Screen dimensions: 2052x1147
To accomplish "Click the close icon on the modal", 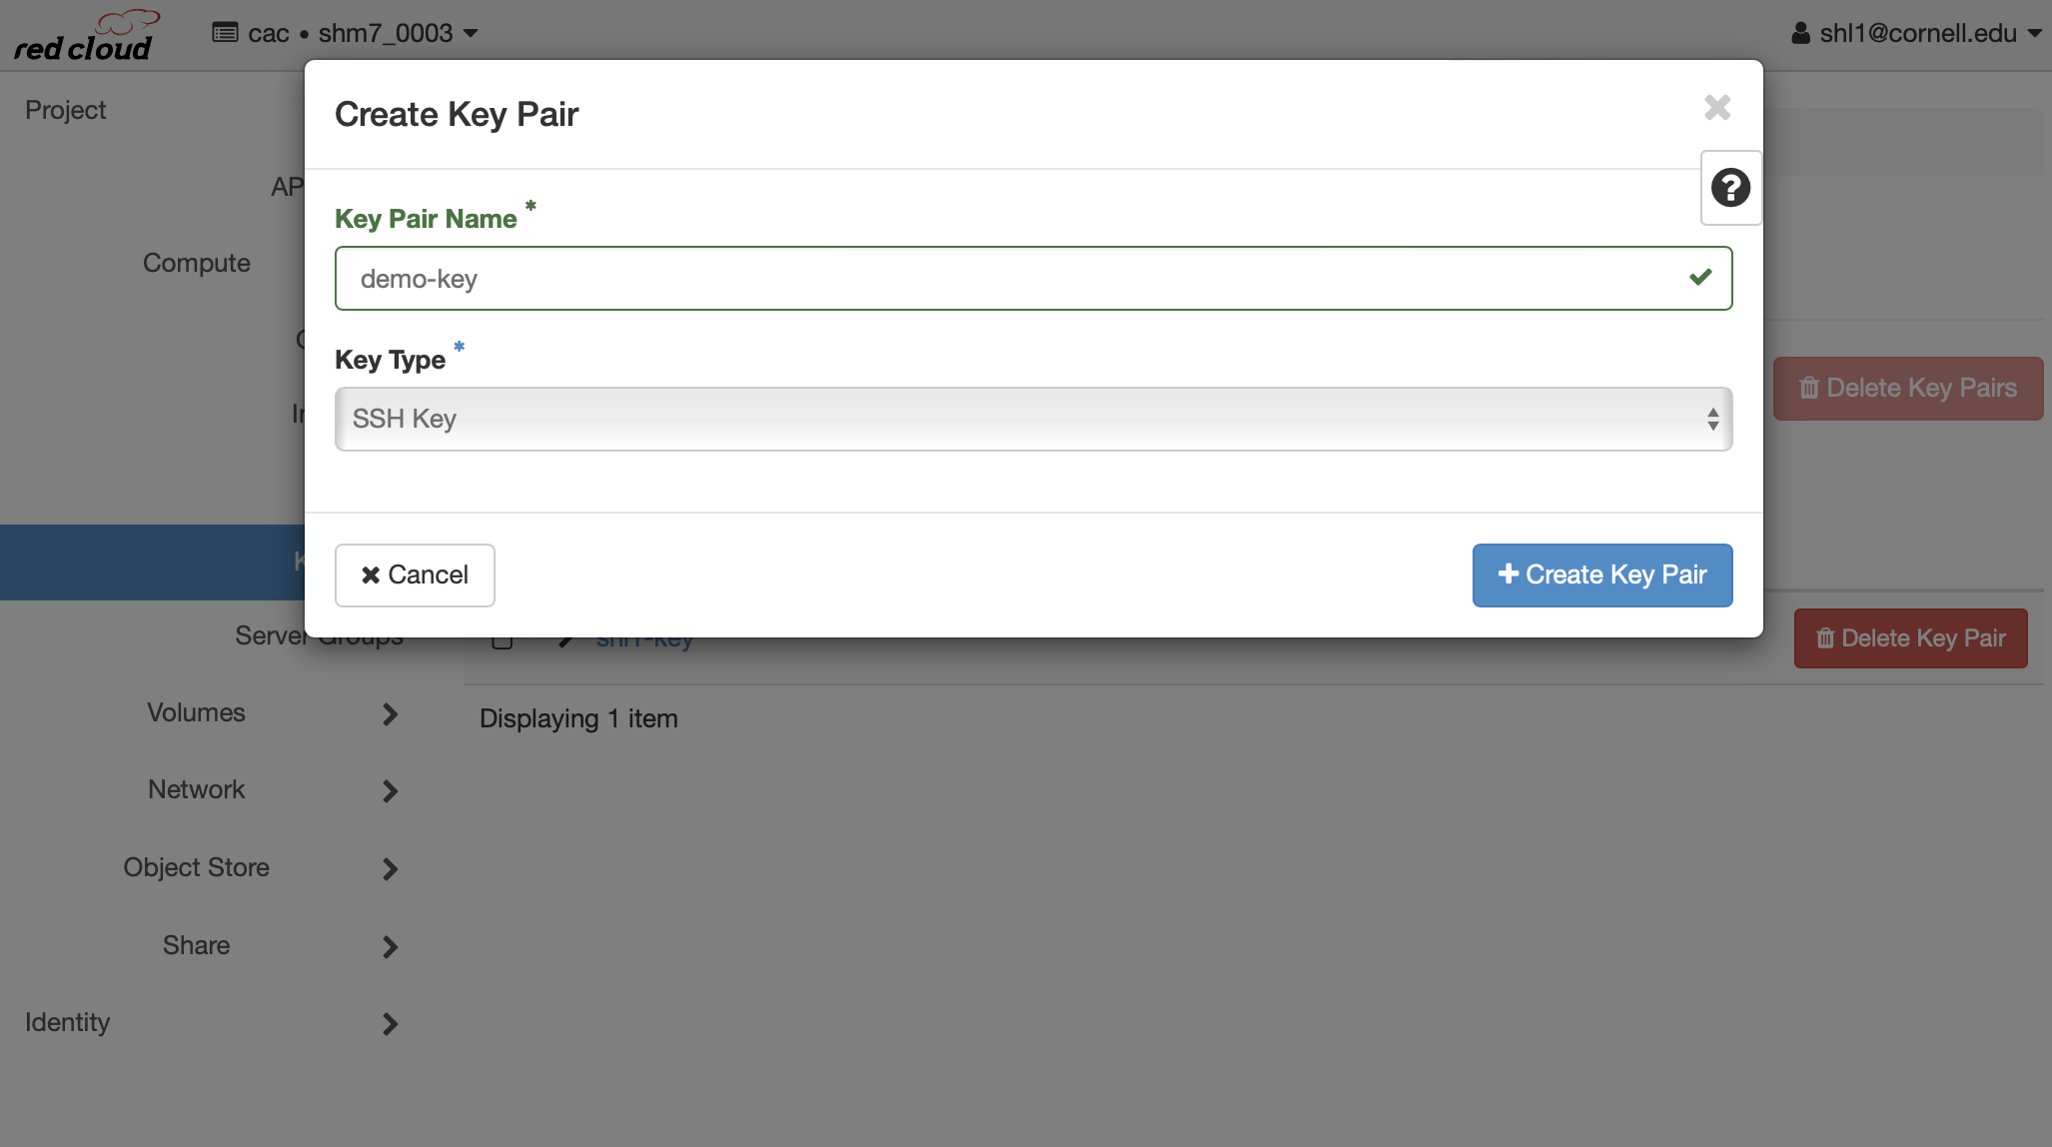I will pos(1718,107).
